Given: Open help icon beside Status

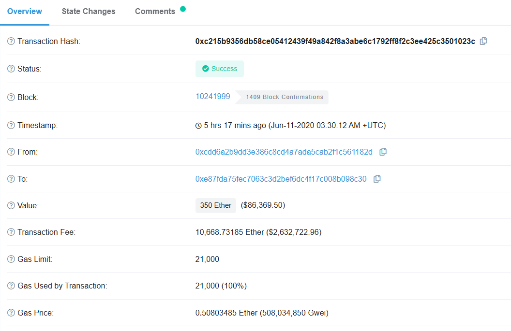Looking at the screenshot, I should [11, 69].
